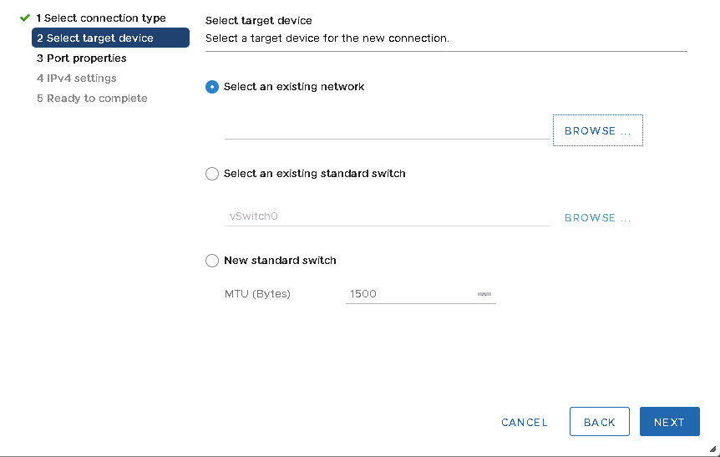Click the 'MTU (Bytes)' label
Screen dimensions: 720x457
point(257,294)
